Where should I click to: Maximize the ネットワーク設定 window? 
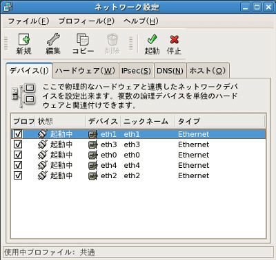pos(257,8)
